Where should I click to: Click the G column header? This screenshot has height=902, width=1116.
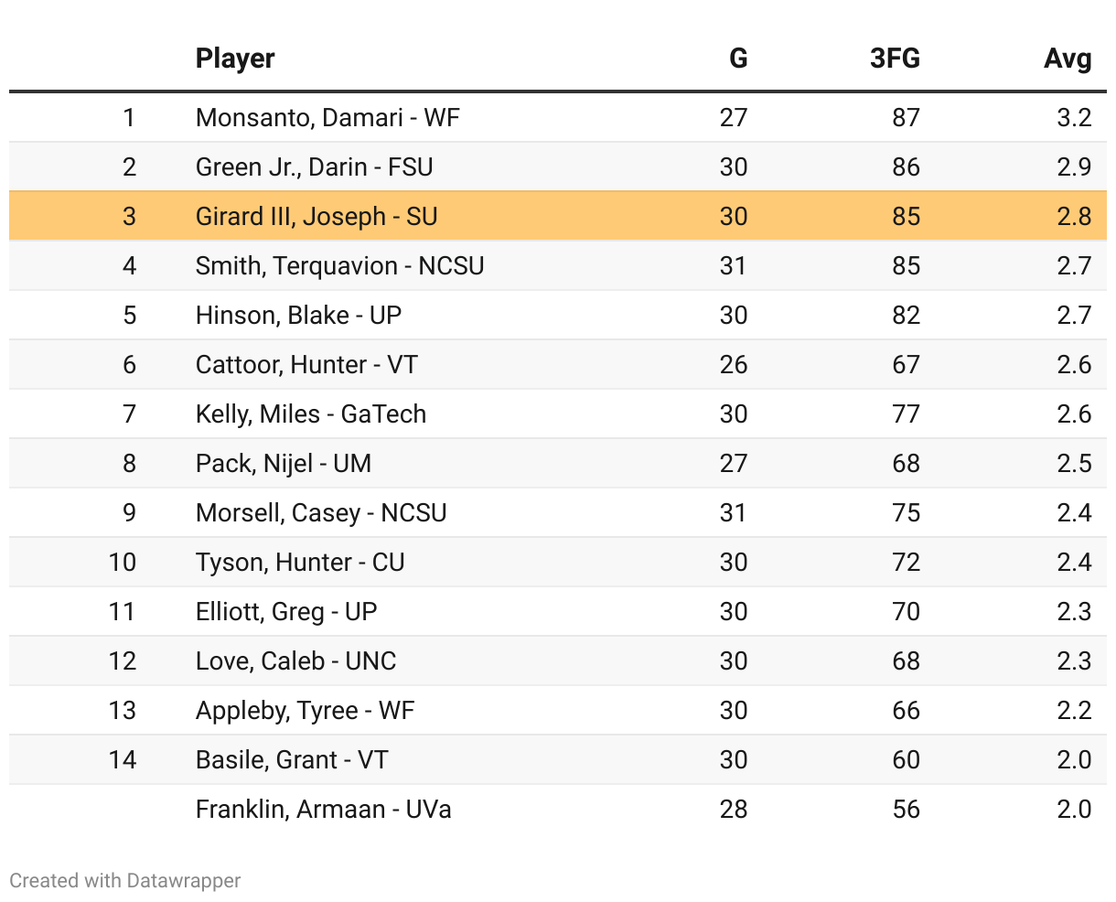tap(737, 59)
